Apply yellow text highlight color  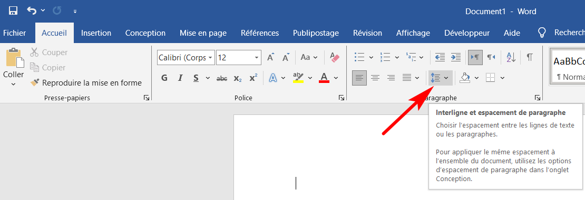pos(298,78)
